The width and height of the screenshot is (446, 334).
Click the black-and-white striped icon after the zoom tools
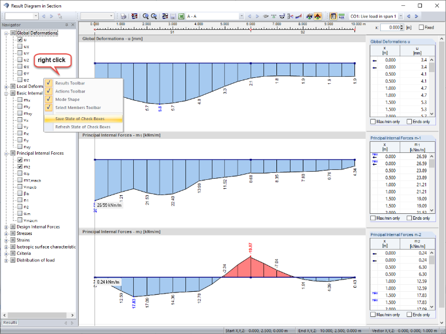pyautogui.click(x=165, y=16)
